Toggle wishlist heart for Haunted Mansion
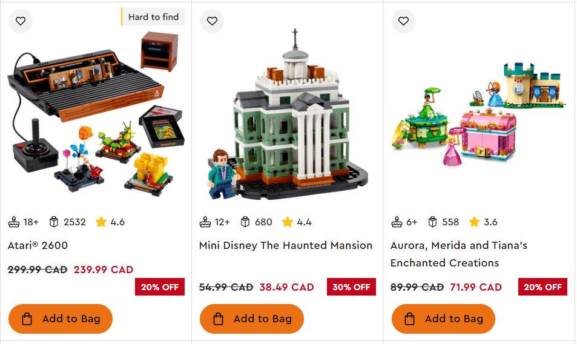Viewport: 577px width, 344px height. [x=212, y=21]
